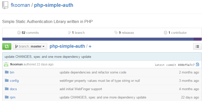Click the bin folder icon

pos(7,72)
